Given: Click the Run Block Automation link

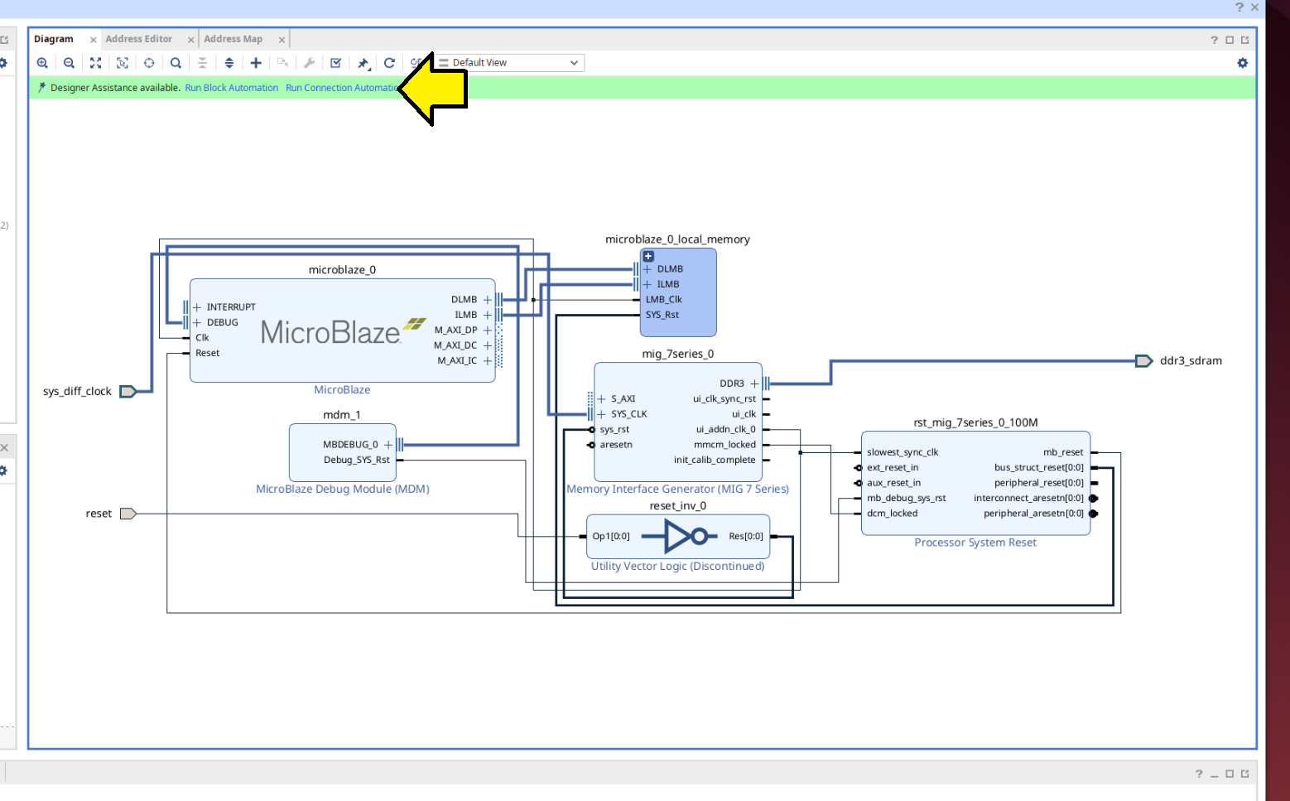Looking at the screenshot, I should (x=231, y=88).
